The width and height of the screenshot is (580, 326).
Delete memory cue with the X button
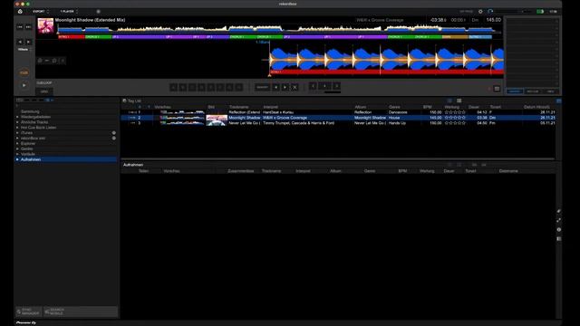295,87
